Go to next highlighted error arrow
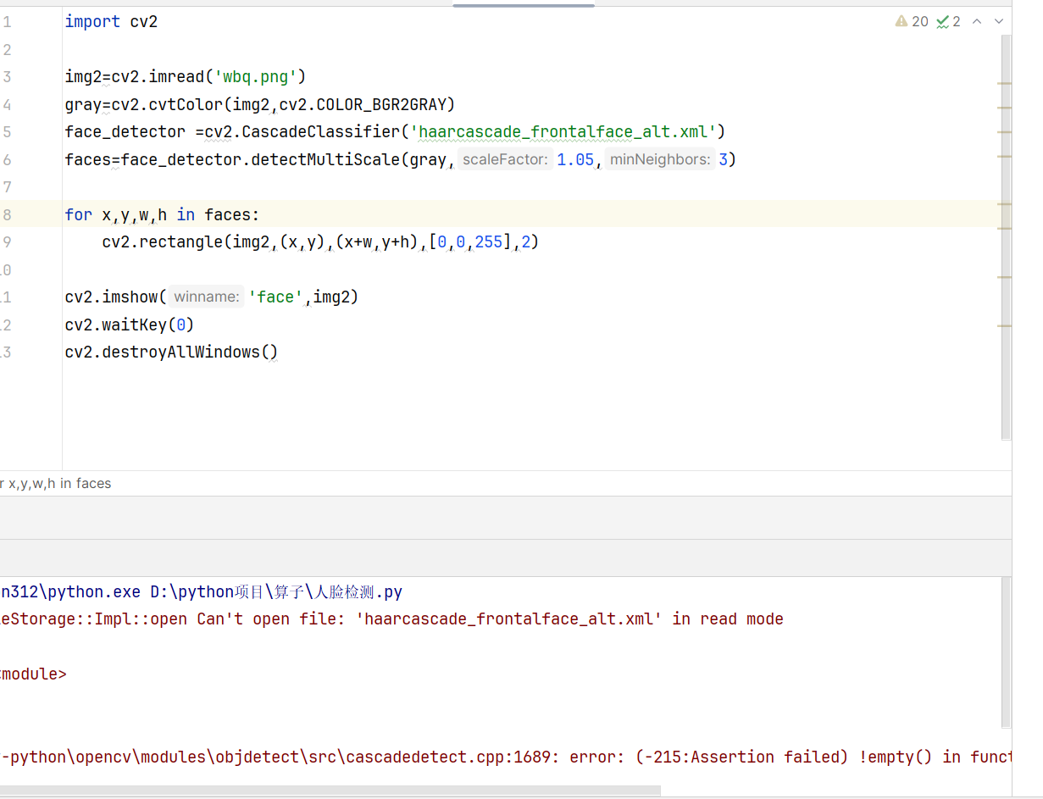Image resolution: width=1043 pixels, height=799 pixels. [x=999, y=22]
